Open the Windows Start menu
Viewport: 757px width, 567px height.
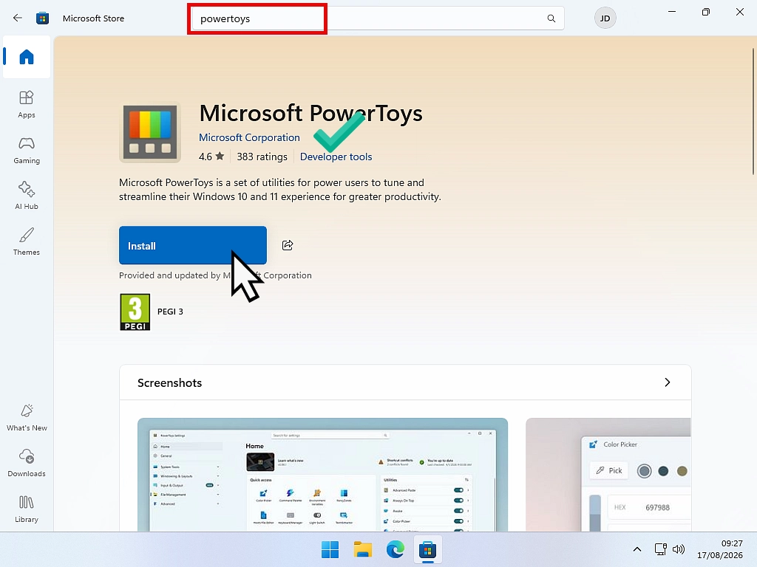[x=330, y=549]
